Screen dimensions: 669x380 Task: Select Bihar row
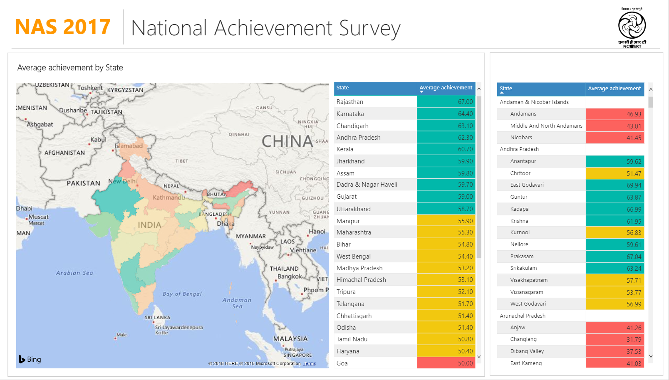[x=405, y=244]
